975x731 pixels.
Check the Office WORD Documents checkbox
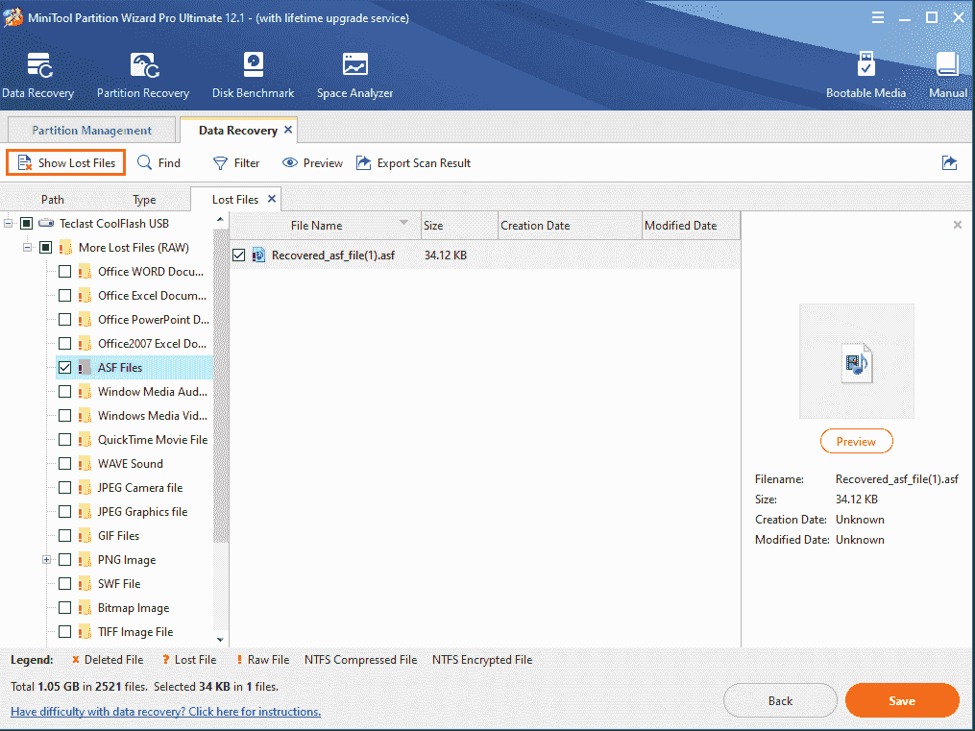pos(64,272)
